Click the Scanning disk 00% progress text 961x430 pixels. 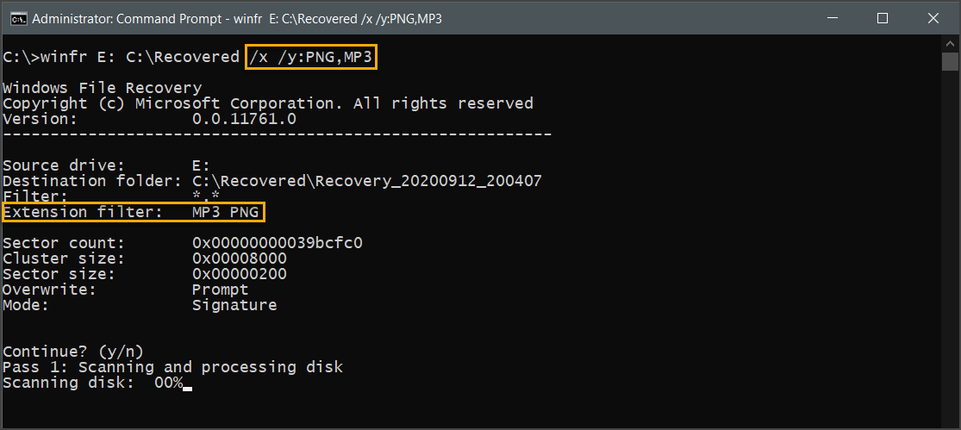click(x=93, y=383)
